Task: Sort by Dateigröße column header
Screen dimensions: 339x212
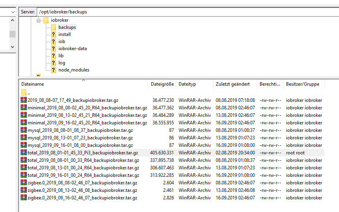Action: click(x=162, y=84)
